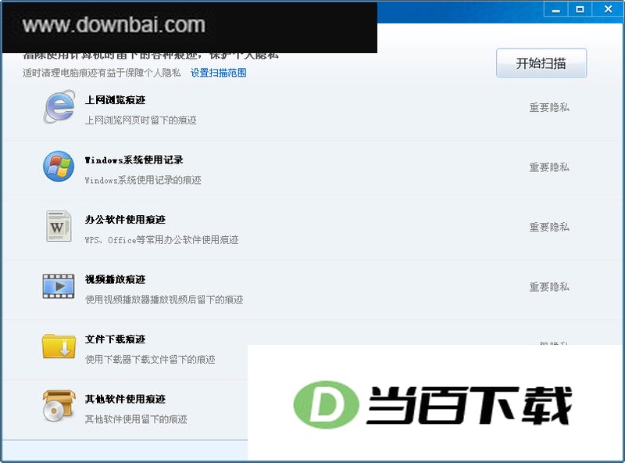The image size is (625, 463).
Task: Select the Windows system usage records icon
Action: point(59,166)
